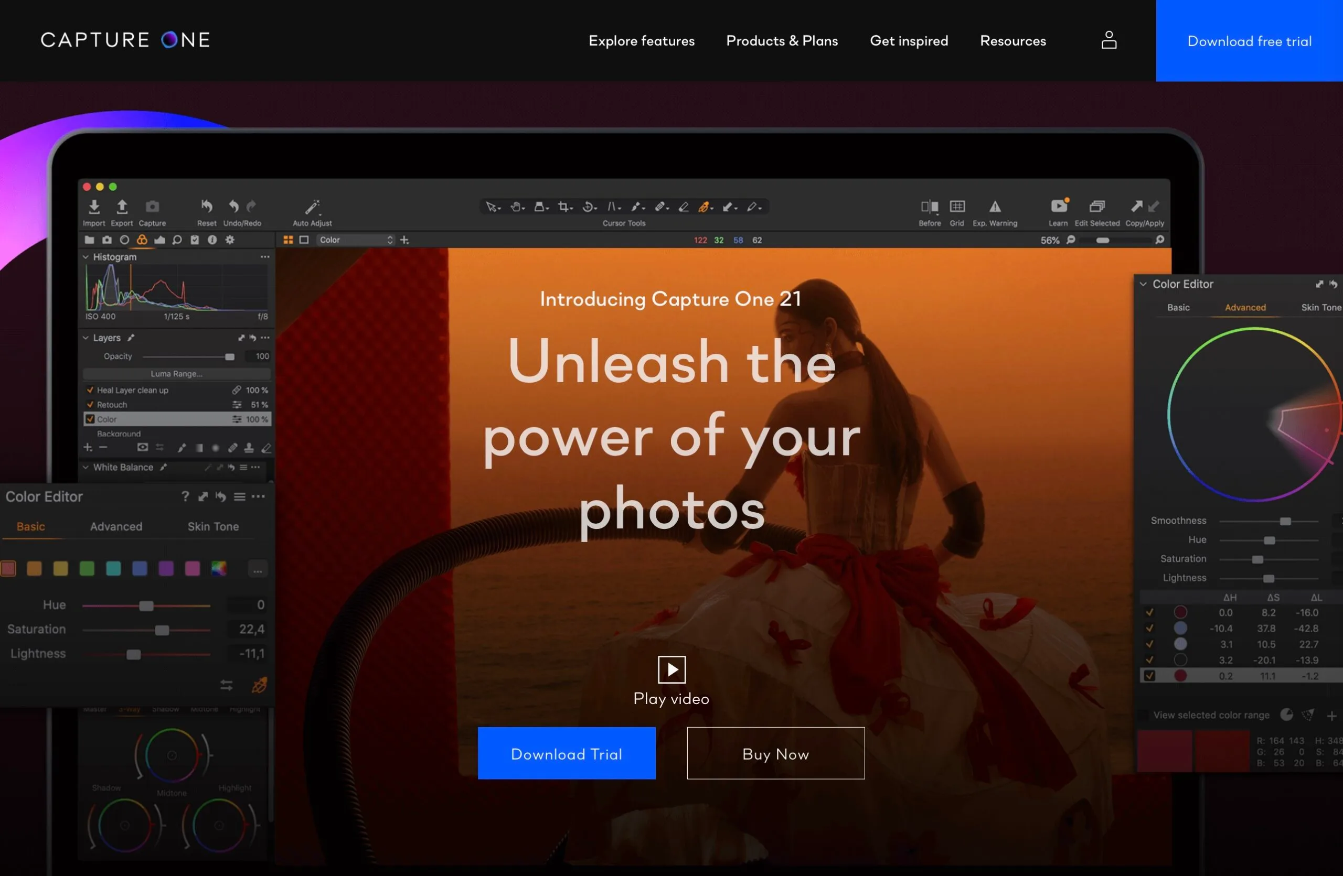Click the Color Editor help question mark
Image resolution: width=1343 pixels, height=876 pixels.
click(185, 496)
